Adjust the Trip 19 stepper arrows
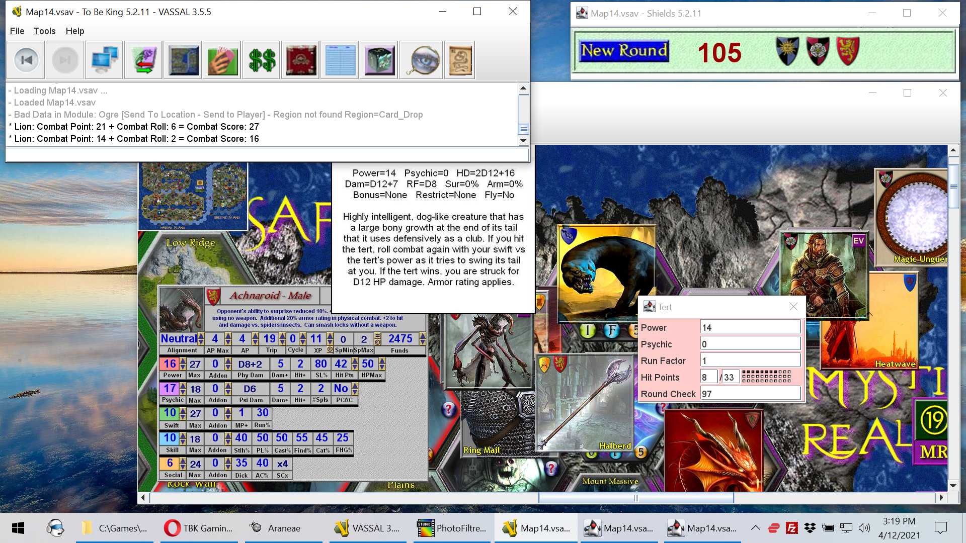Screen dimensions: 966x543 point(282,339)
